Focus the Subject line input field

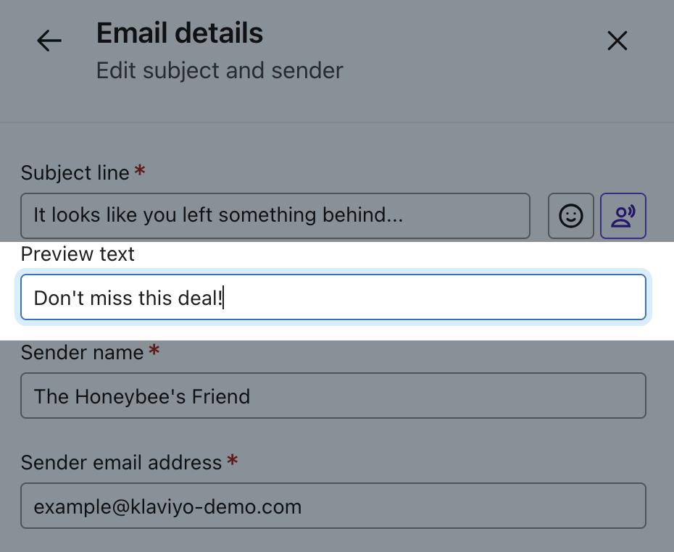(275, 216)
